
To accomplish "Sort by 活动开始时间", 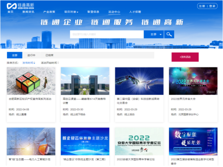I will 50,63.
